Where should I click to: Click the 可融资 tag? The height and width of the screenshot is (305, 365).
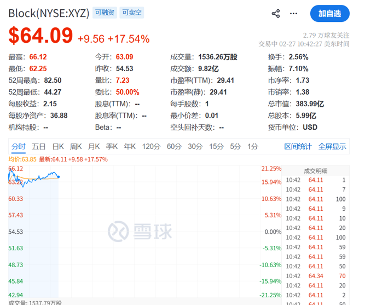[105, 13]
